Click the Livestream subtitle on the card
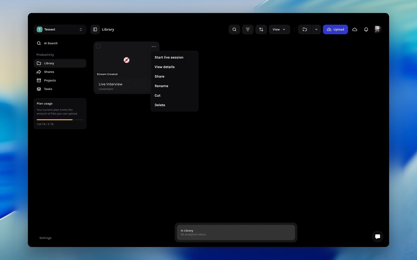Screen dimensions: 417x260 point(106,89)
